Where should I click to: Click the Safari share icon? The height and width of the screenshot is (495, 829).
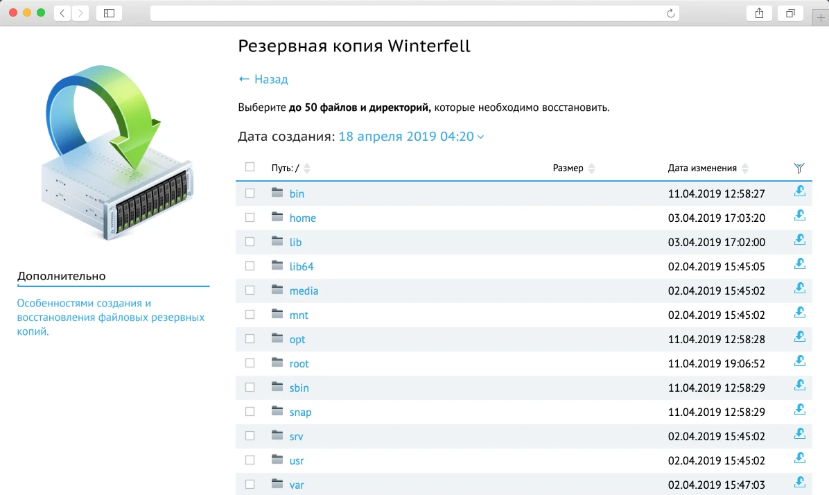tap(759, 13)
